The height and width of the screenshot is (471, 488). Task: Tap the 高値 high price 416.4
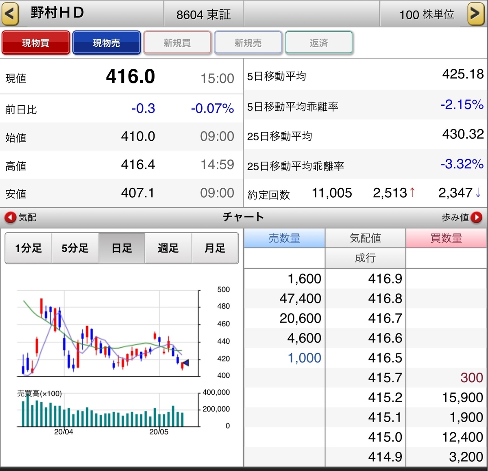138,165
